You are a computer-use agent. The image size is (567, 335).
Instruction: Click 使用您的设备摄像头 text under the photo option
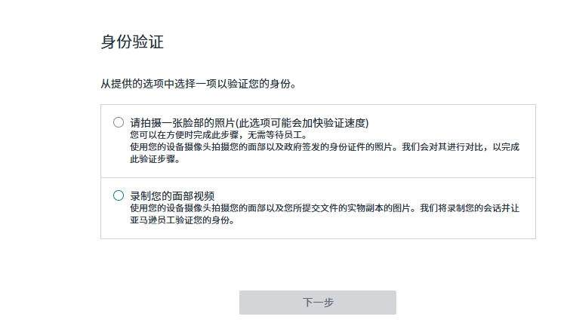[x=171, y=147]
